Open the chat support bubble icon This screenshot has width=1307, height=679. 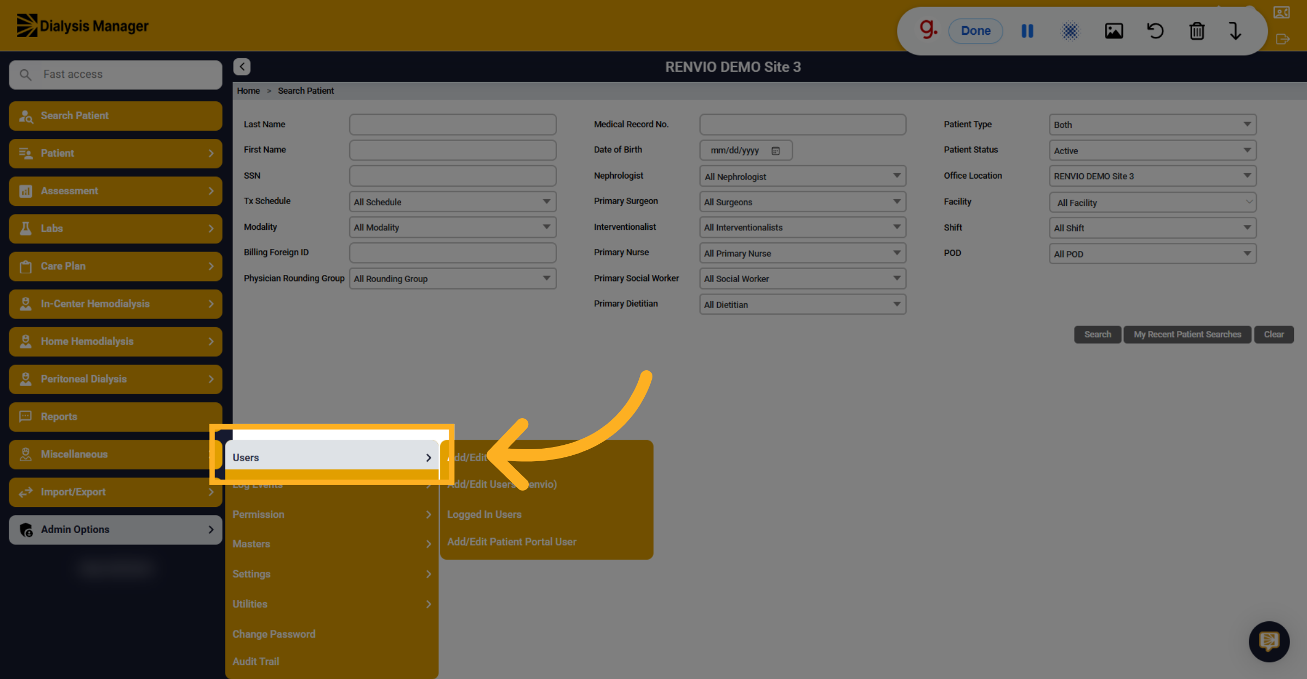coord(1269,641)
